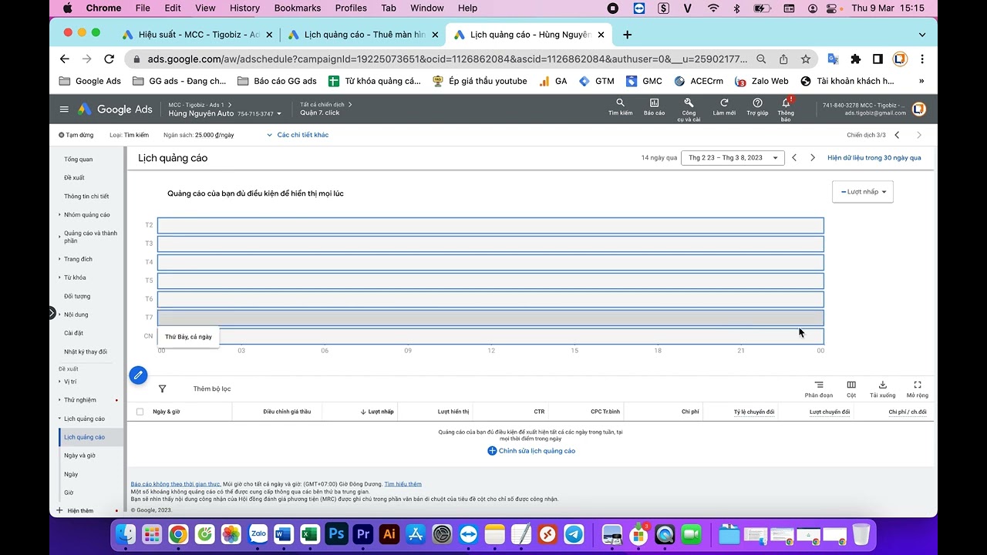Click the T2 Monday schedule bar
This screenshot has height=555, width=987.
(x=490, y=225)
